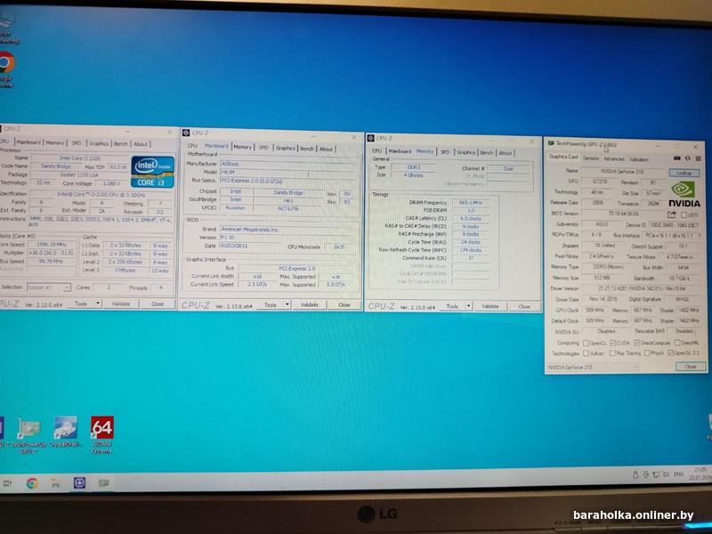Launch AIDA64 Extreme desktop shortcut
712x534 pixels.
click(102, 434)
